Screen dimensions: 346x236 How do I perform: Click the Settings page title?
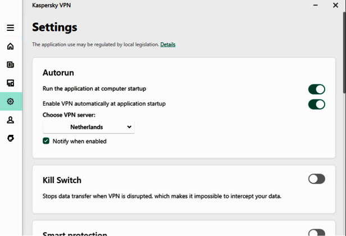pyautogui.click(x=54, y=27)
